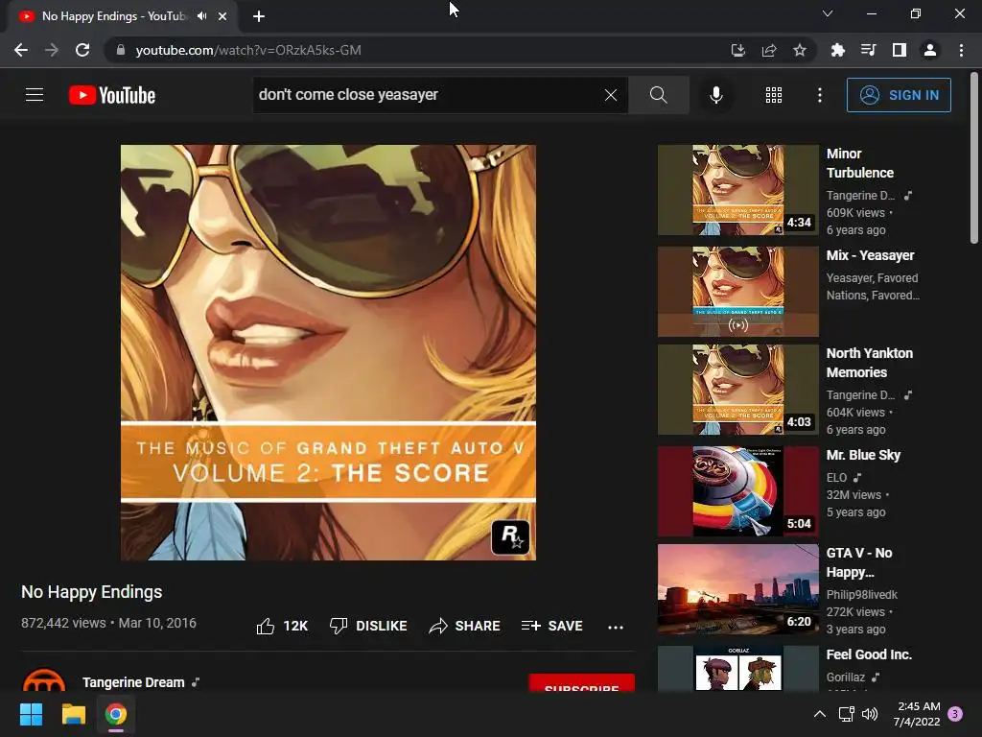
Task: Close the No Happy Endings tab
Action: click(x=222, y=16)
